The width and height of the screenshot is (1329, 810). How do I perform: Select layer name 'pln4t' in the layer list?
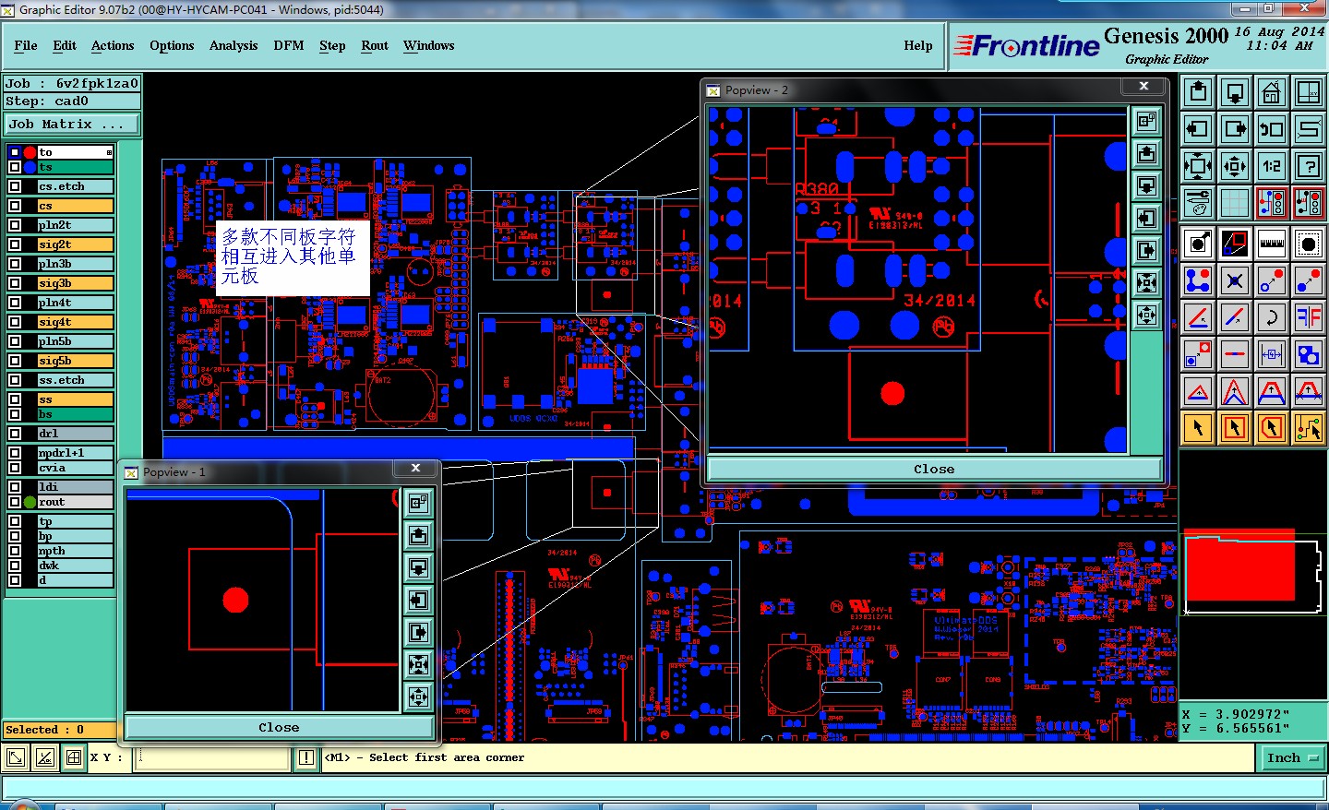coord(75,303)
